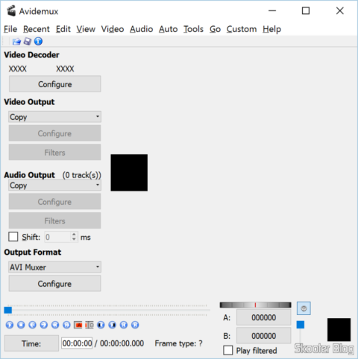Jump to the previous keyframe

pos(55,325)
